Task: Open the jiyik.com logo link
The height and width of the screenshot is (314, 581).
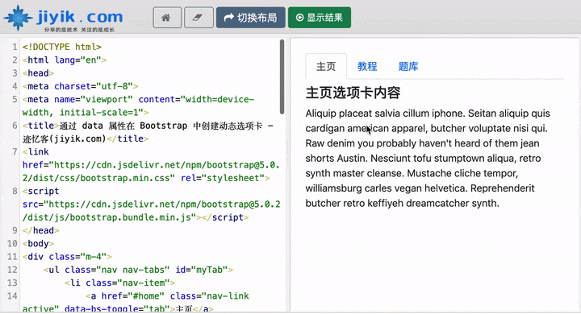Action: click(63, 19)
